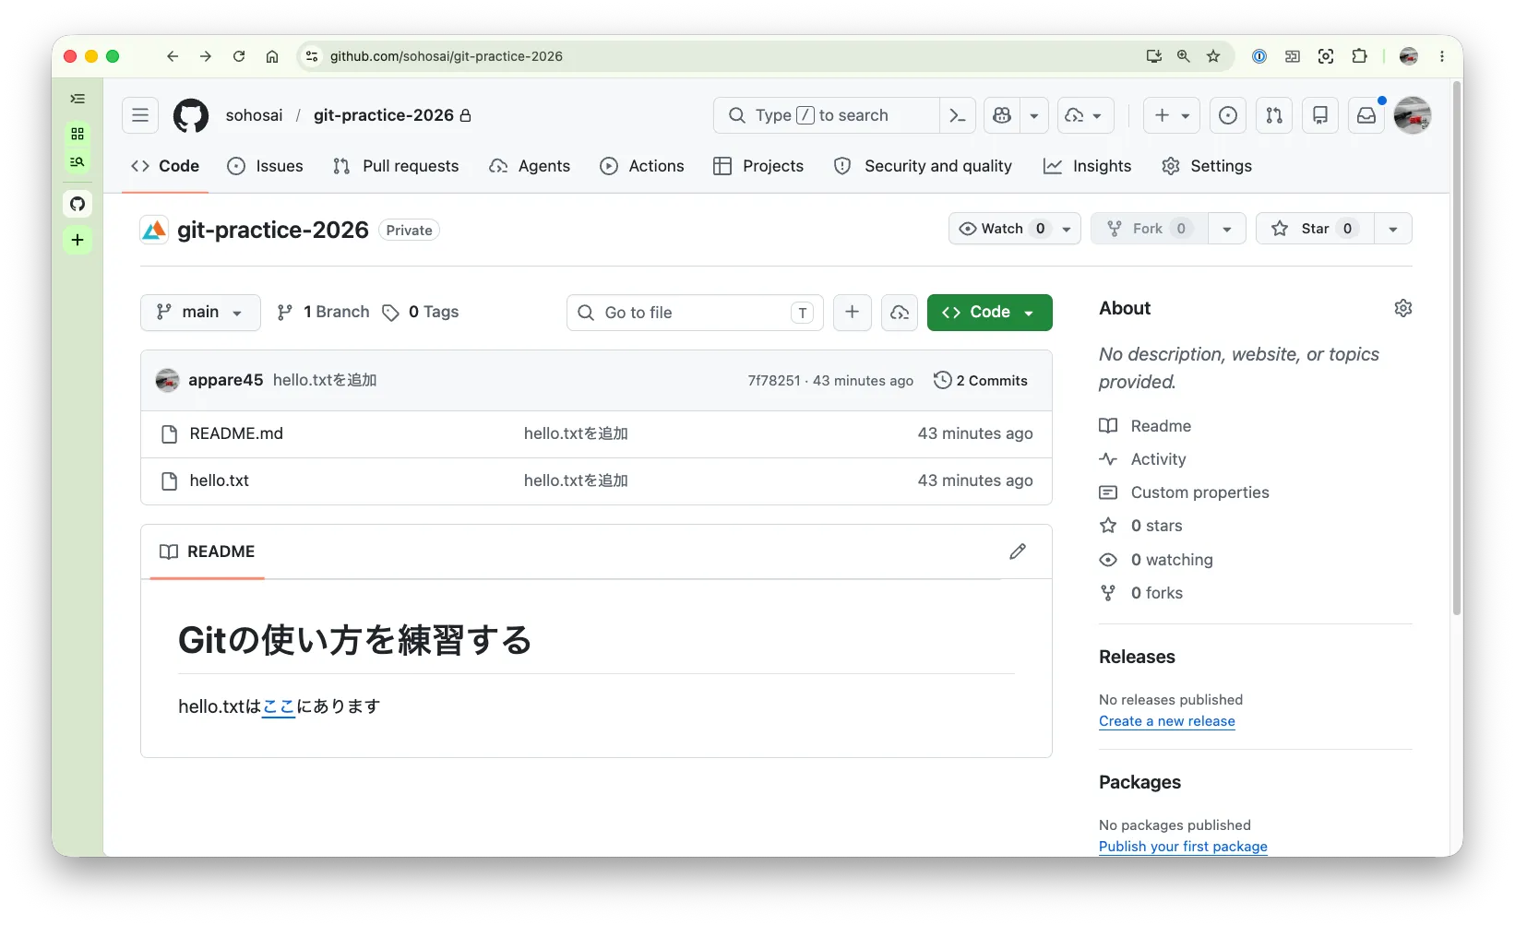
Task: Click Publish your first package link
Action: (1183, 847)
